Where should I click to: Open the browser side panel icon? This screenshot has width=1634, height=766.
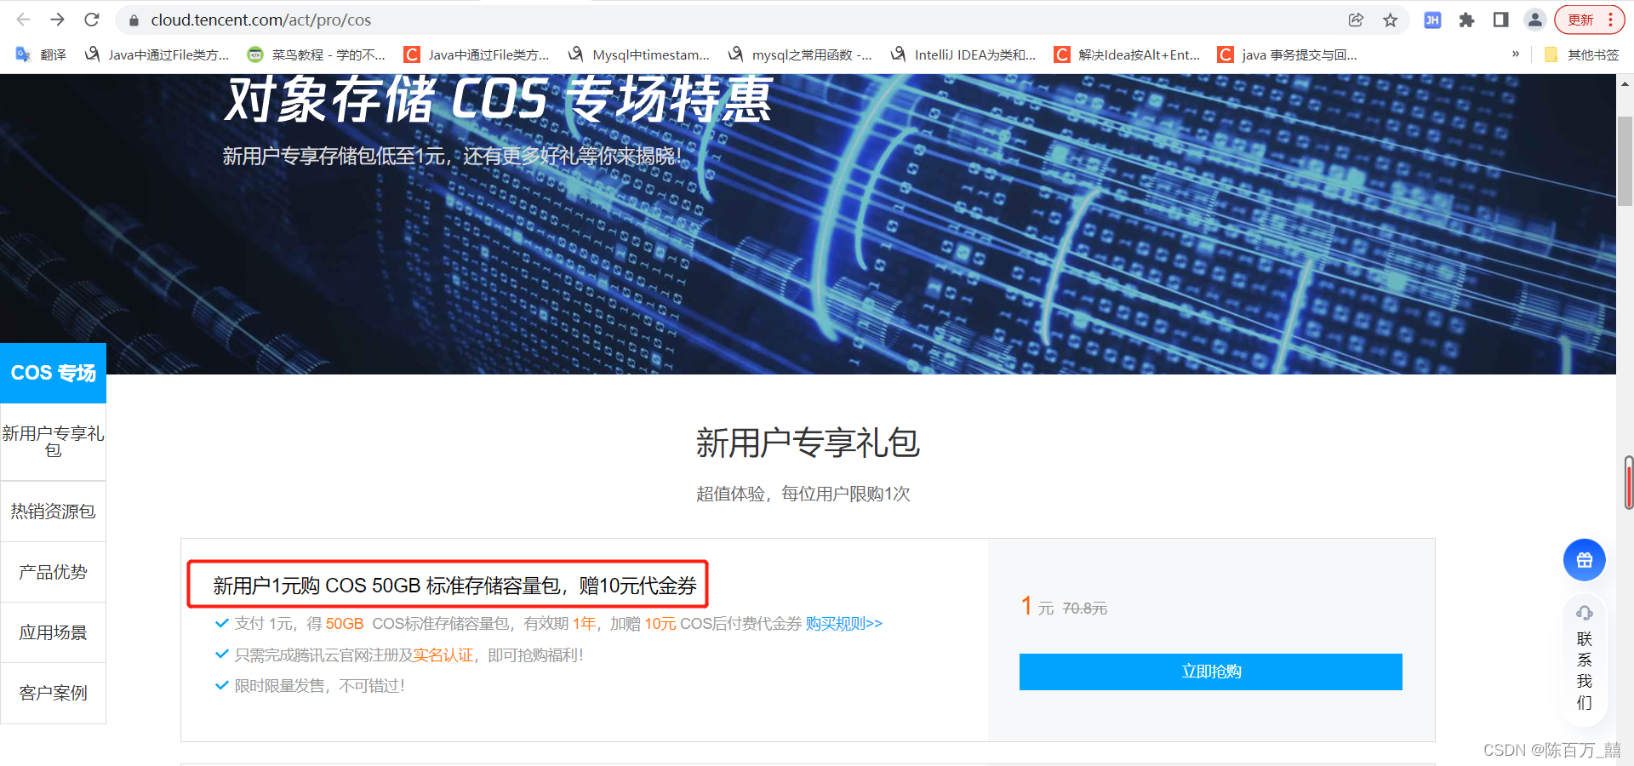point(1500,20)
